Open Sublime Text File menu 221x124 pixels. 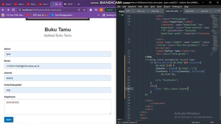coord(119,7)
